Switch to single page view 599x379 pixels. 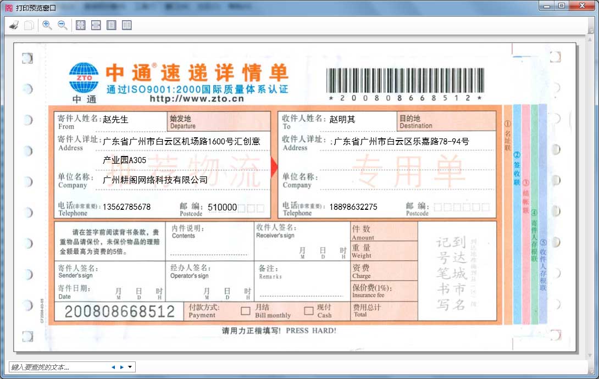(x=111, y=25)
